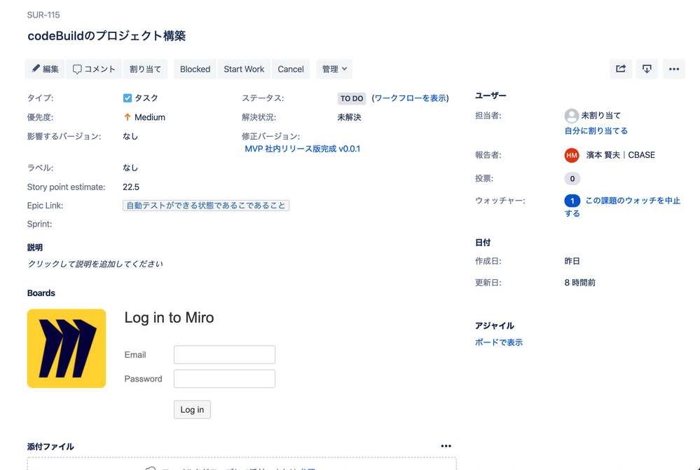Click the SUR-115 issue key
Viewport: 700px width, 470px height.
point(43,15)
